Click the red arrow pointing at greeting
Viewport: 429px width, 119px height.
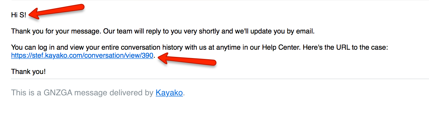click(x=57, y=12)
